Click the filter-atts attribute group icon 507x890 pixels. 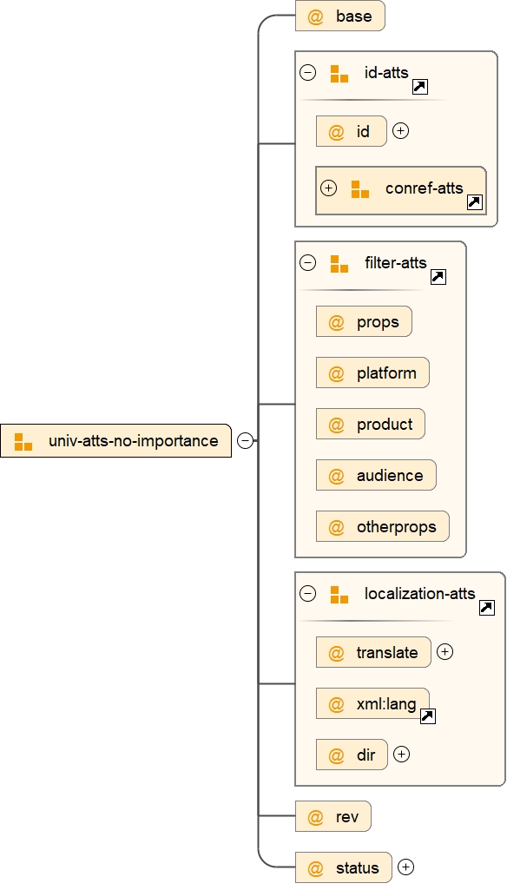pyautogui.click(x=339, y=264)
